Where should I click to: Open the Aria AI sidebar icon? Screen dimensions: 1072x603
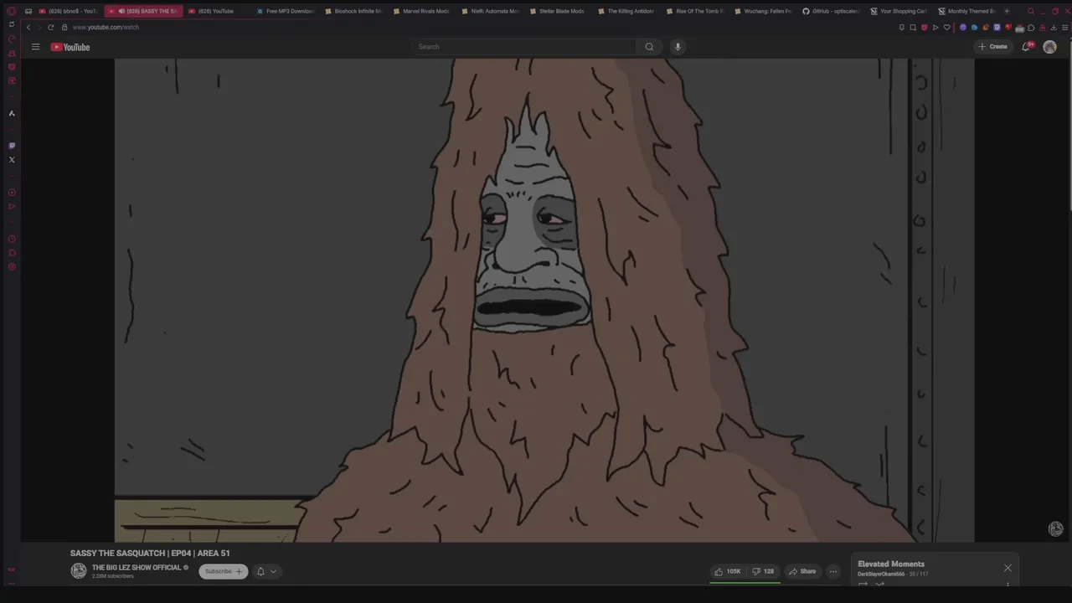click(x=12, y=113)
